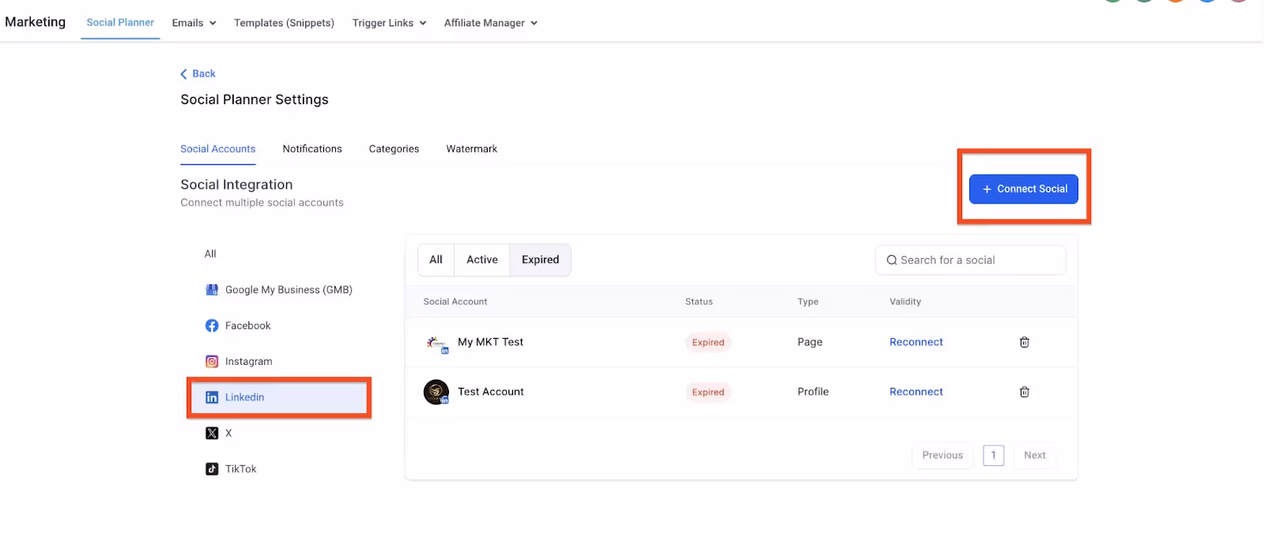The height and width of the screenshot is (537, 1265).
Task: Click Test Account profile avatar
Action: [x=436, y=392]
